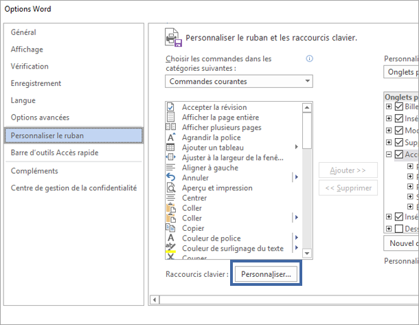Pick the Centrer alignment icon
Screen dimensions: 419x325
[170, 198]
